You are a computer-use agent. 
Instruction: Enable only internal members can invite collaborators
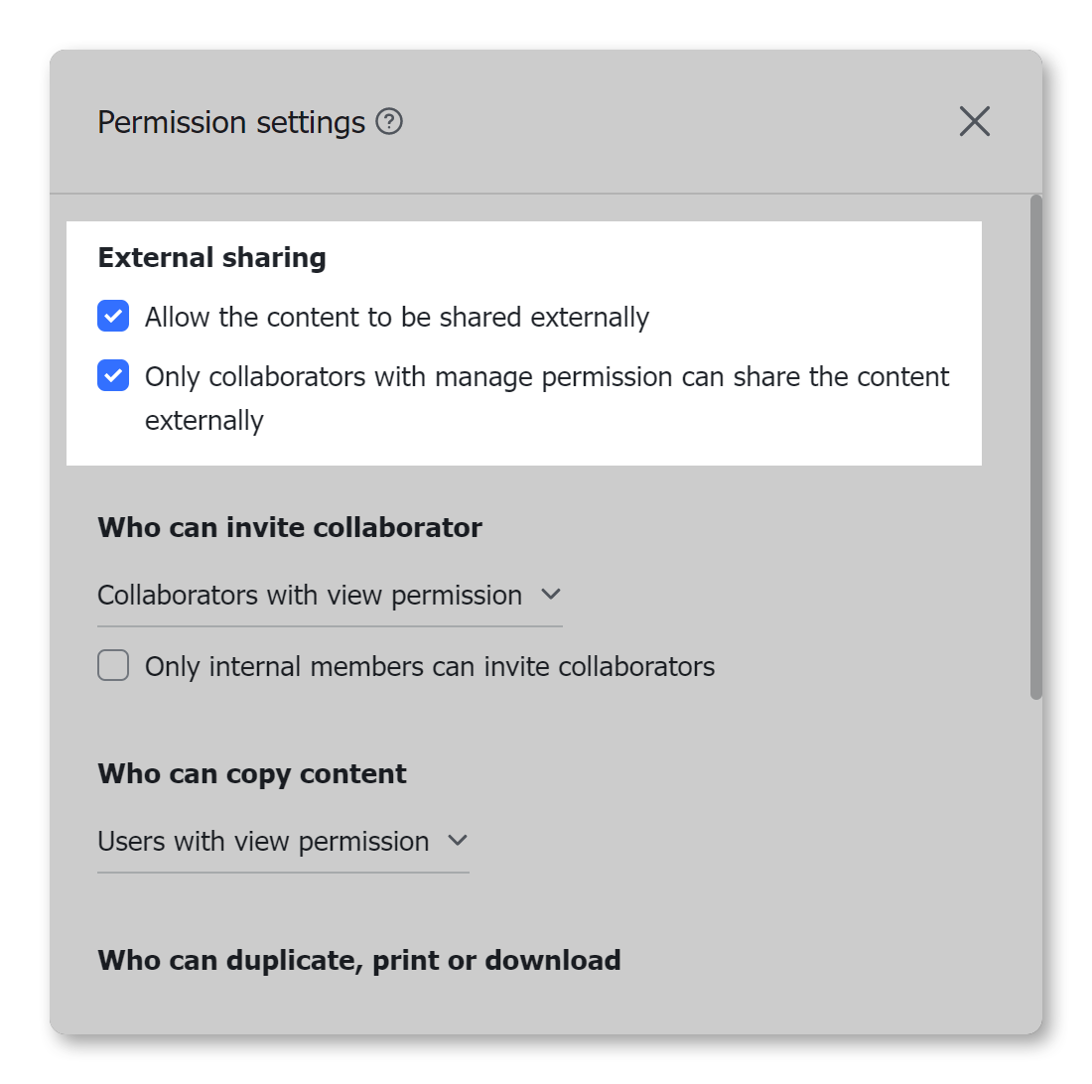point(112,665)
